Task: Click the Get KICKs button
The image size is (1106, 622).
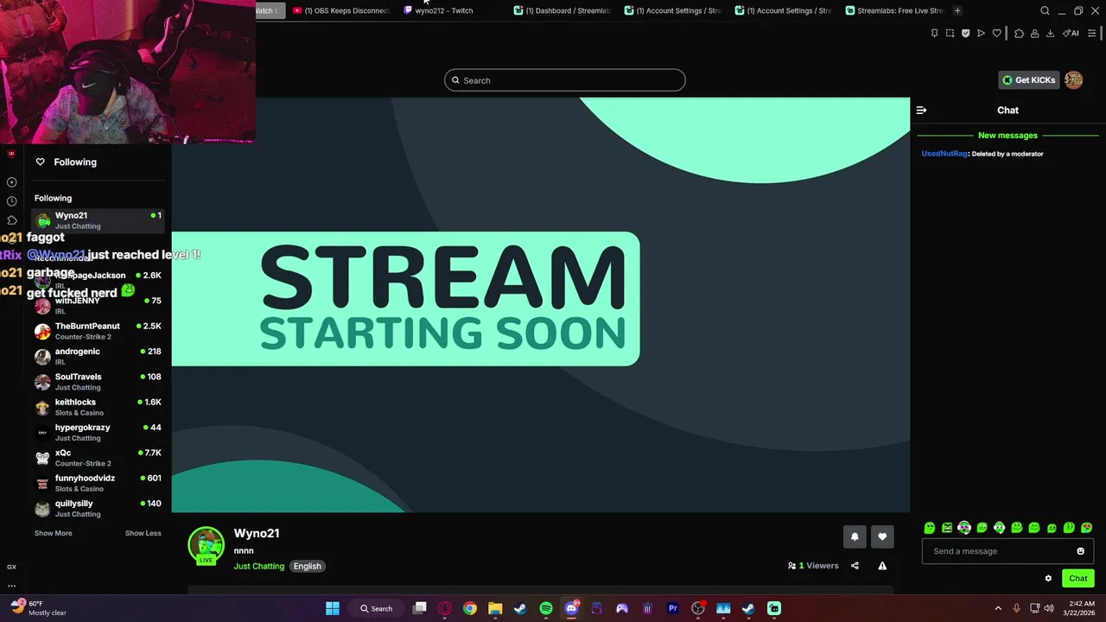Action: (x=1028, y=80)
